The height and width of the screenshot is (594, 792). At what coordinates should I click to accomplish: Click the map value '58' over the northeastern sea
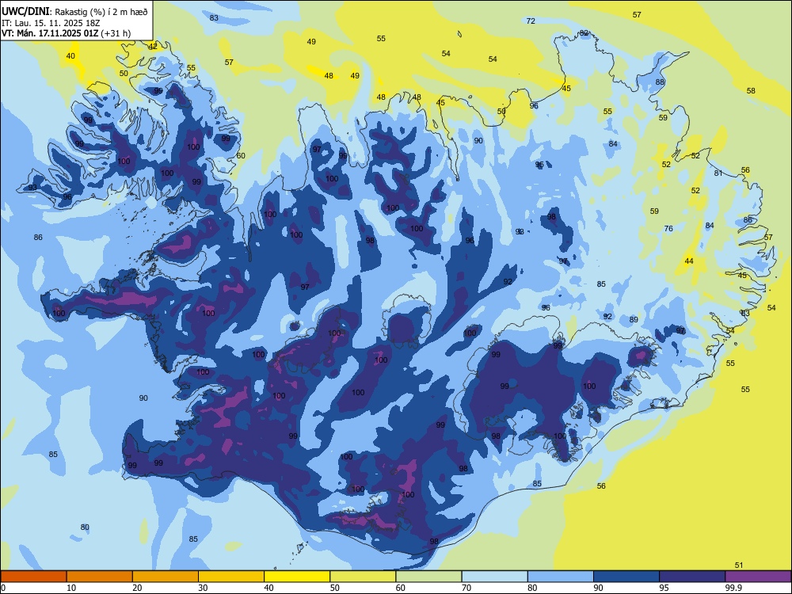[751, 91]
